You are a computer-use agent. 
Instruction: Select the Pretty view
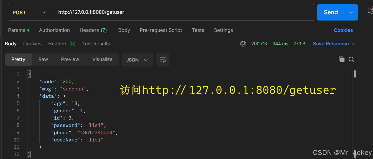click(18, 59)
